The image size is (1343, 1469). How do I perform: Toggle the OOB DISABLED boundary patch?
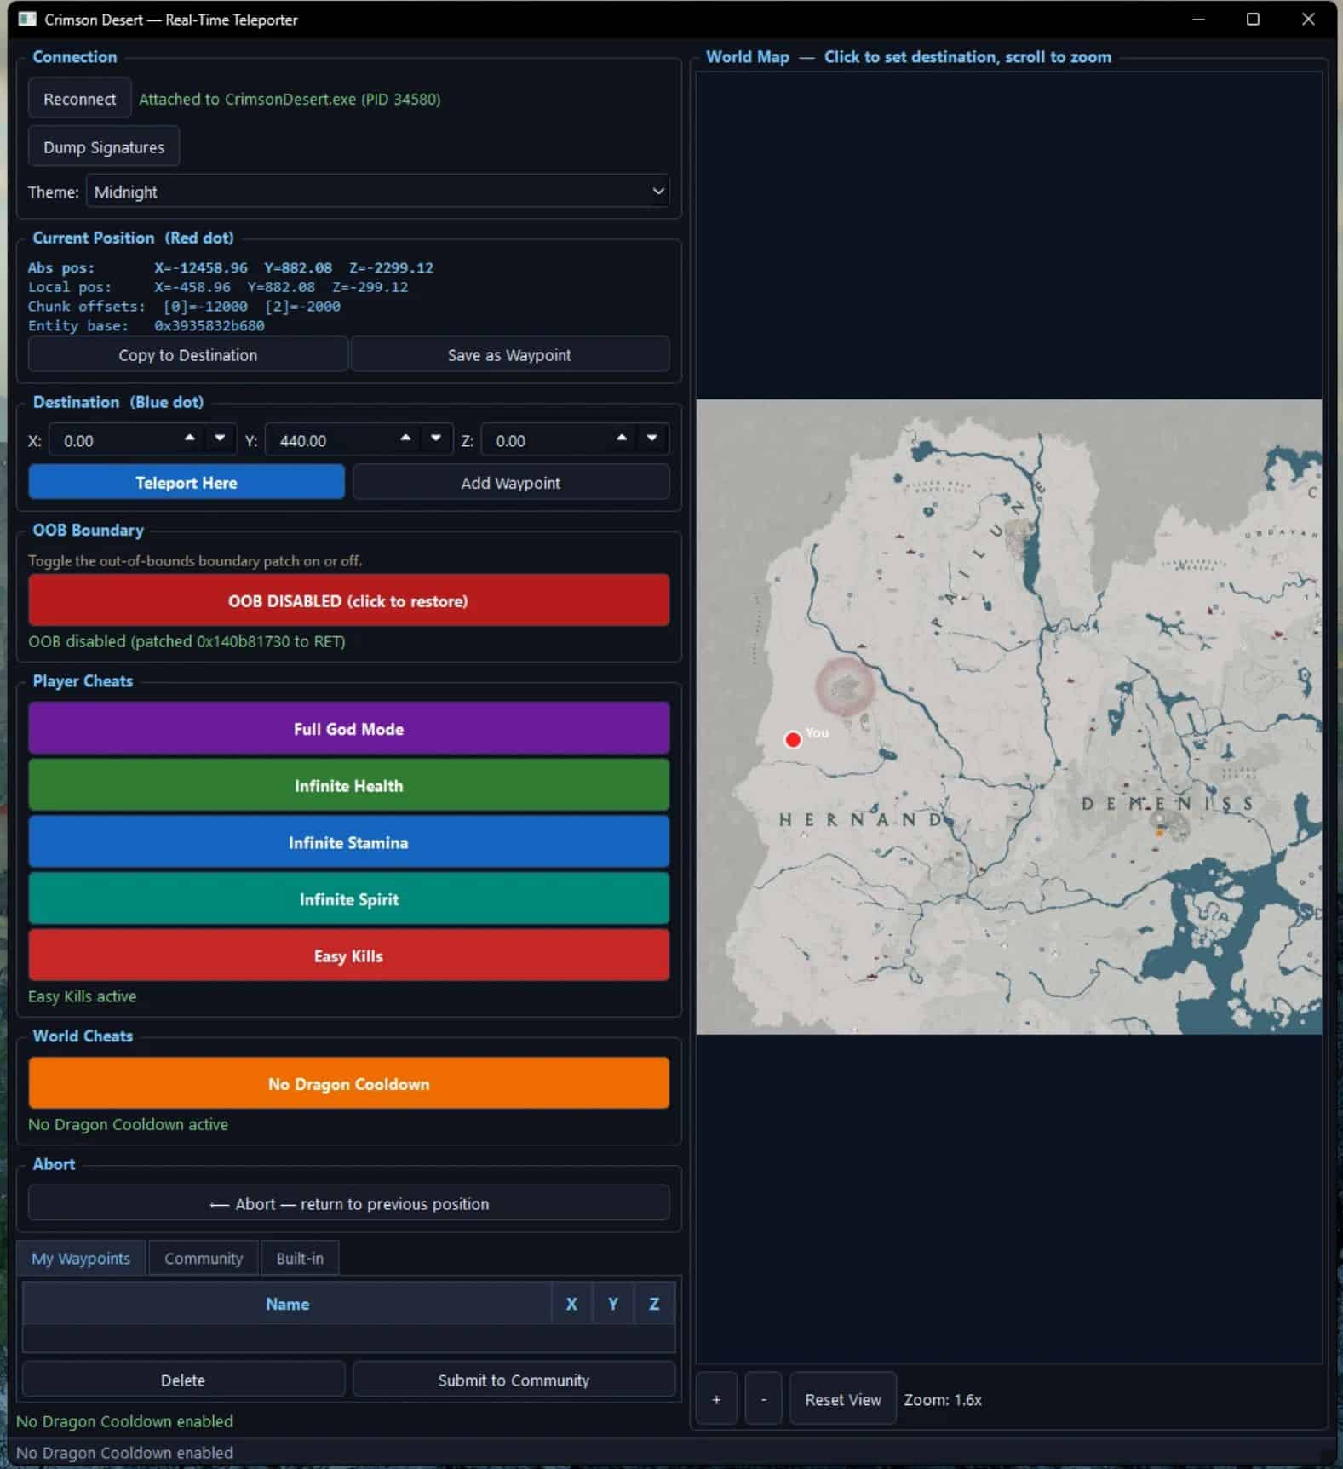[x=348, y=600]
